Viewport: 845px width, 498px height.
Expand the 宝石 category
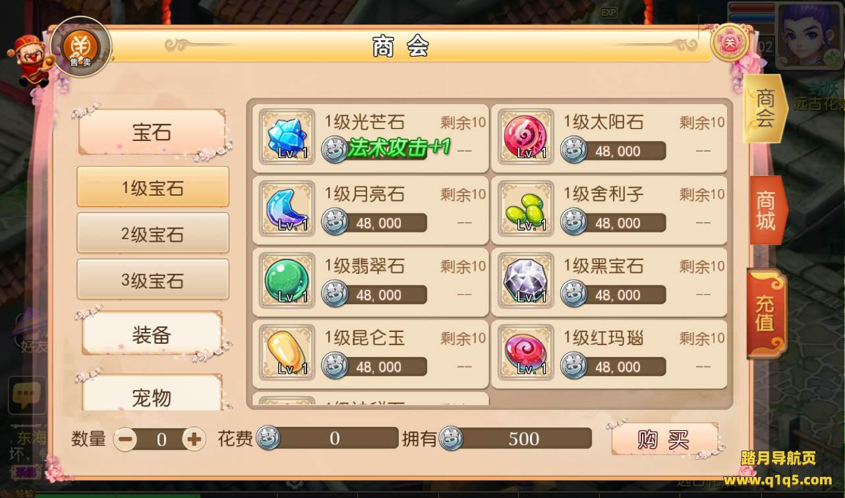click(x=152, y=132)
